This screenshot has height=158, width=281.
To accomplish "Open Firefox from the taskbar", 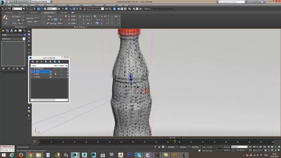I will [x=21, y=155].
